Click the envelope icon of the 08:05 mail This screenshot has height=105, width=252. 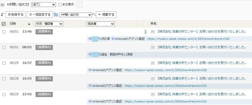[153, 47]
